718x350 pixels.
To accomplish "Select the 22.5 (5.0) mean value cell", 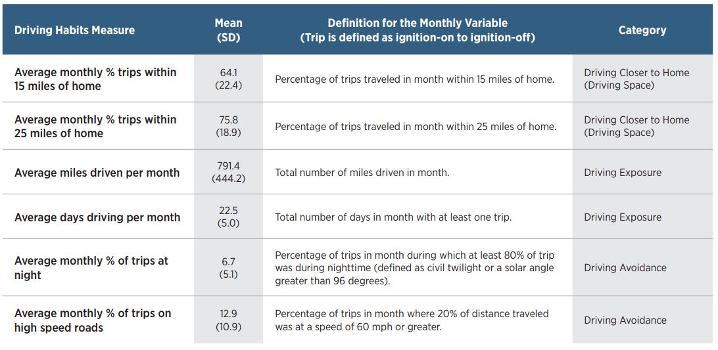I will pos(228,217).
